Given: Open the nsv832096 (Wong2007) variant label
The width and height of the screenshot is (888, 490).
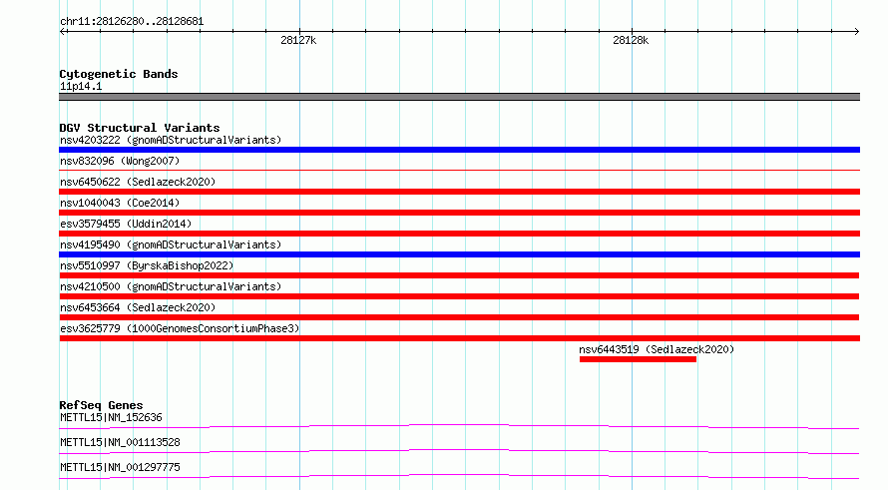Looking at the screenshot, I should coord(120,161).
